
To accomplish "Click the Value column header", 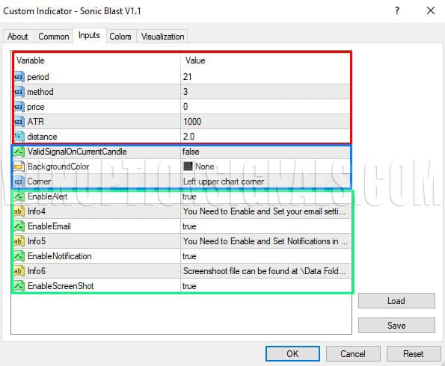I will [x=195, y=61].
